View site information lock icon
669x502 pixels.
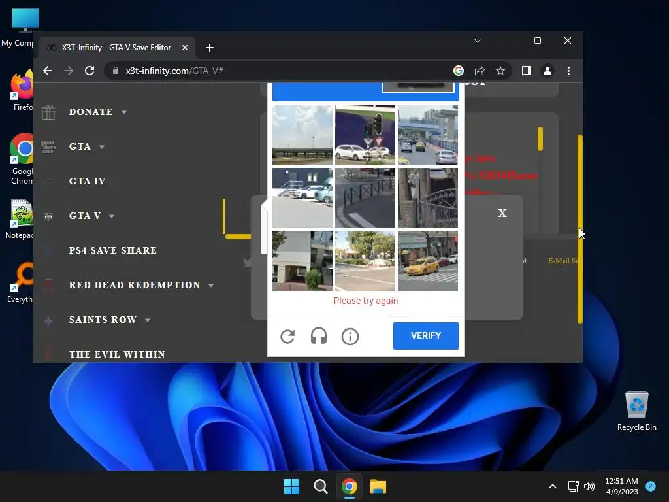coord(115,71)
